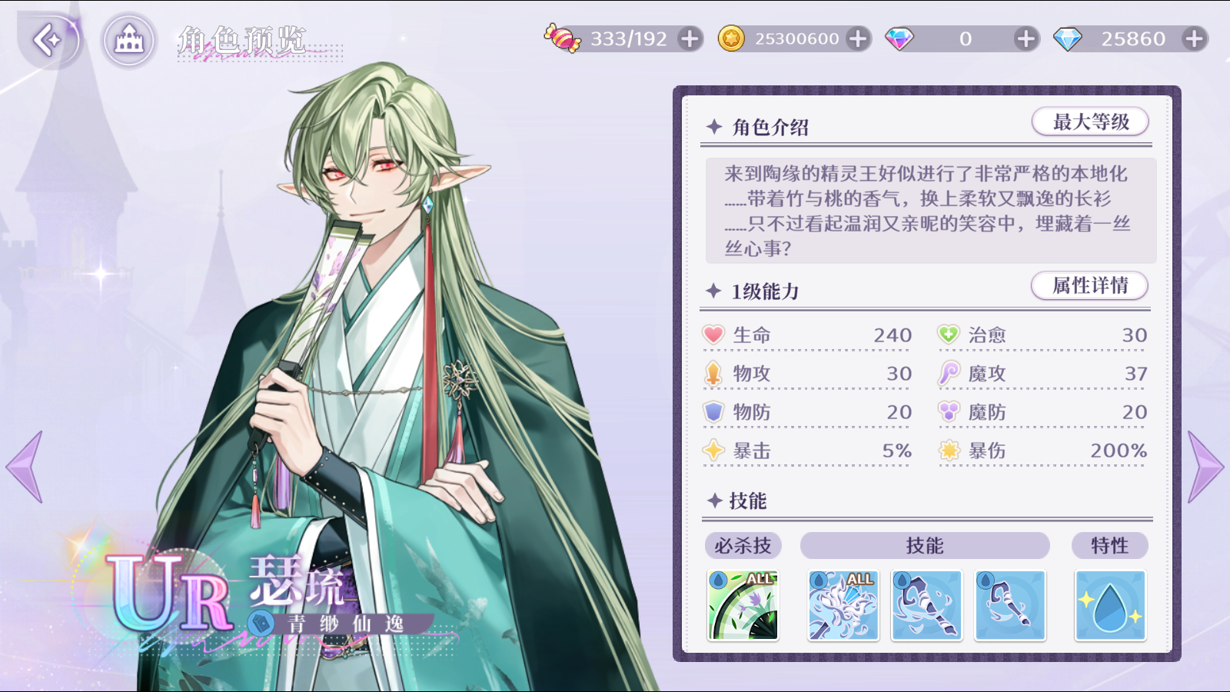Add blue diamonds with plus button
Screen dimensions: 1230x692
[x=1194, y=38]
